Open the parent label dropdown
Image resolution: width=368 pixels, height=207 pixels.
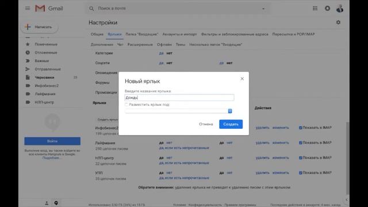(179, 111)
